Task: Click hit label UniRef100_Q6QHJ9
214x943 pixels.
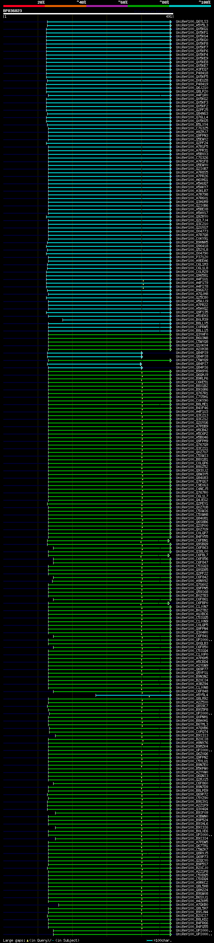Action: point(192,375)
